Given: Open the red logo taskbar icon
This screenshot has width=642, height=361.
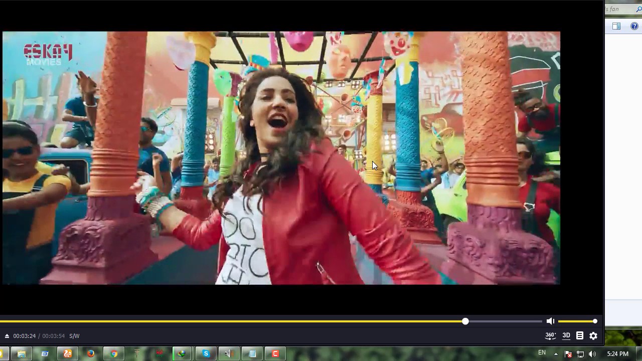Looking at the screenshot, I should pos(160,353).
